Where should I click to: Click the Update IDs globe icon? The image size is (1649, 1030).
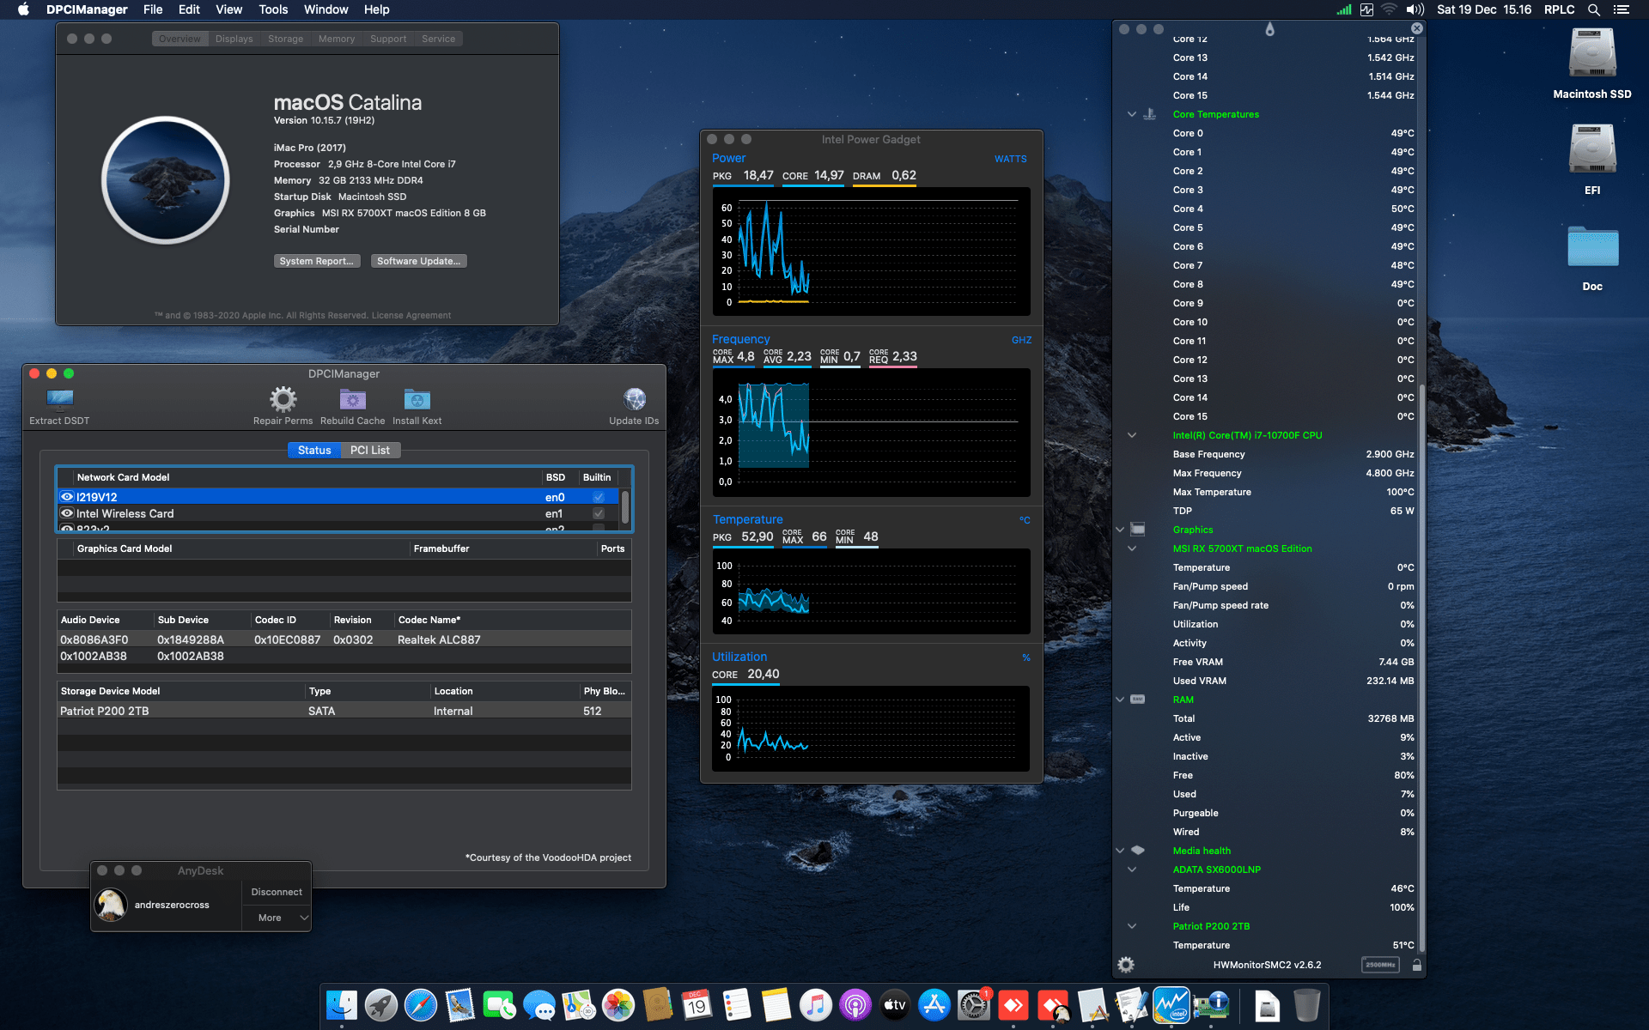(634, 398)
